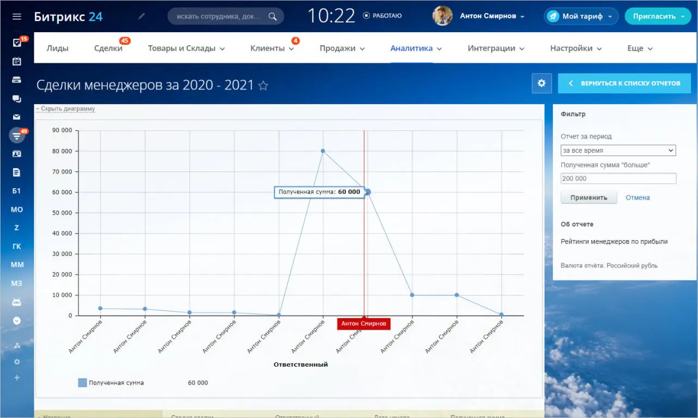The width and height of the screenshot is (698, 418).
Task: Click the Полученная сумма больше input
Action: (618, 178)
